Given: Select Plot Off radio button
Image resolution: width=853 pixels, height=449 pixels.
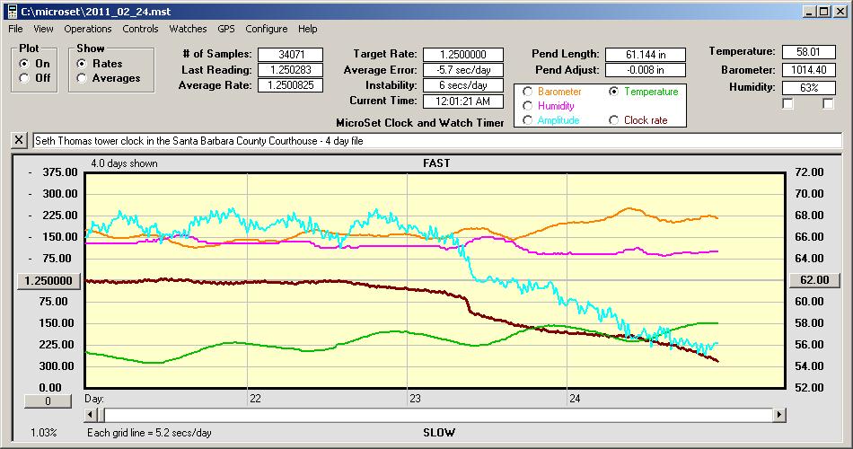Looking at the screenshot, I should click(24, 78).
